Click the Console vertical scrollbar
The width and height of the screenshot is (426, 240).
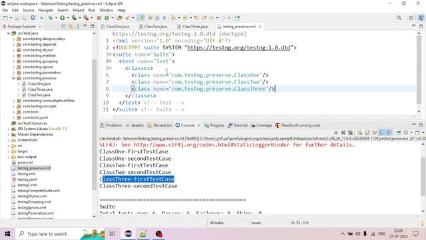point(423,176)
